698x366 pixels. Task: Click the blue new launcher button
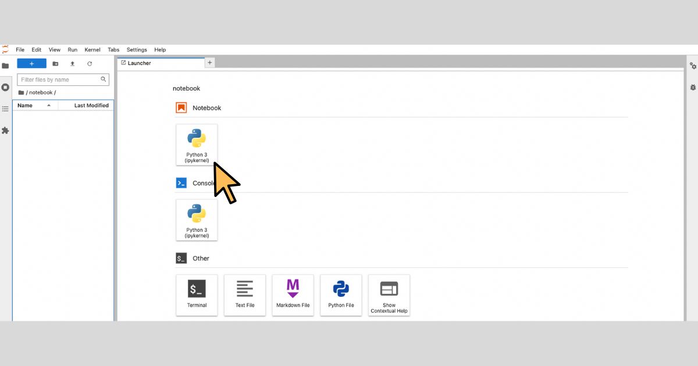[x=31, y=64]
